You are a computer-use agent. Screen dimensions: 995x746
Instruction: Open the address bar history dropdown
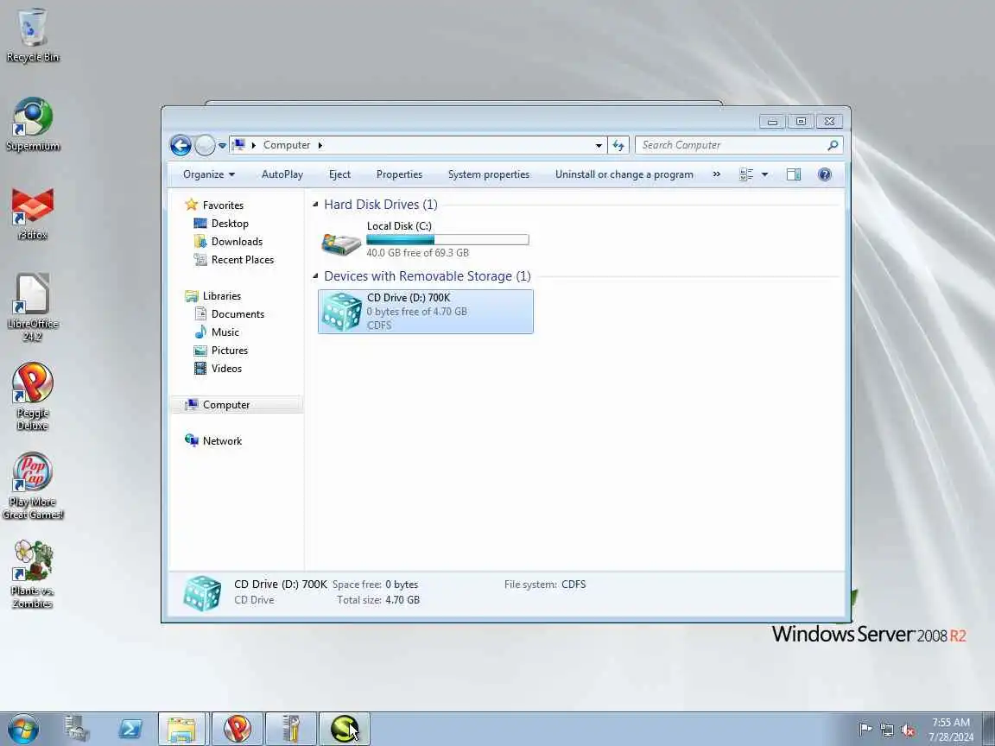pyautogui.click(x=599, y=145)
